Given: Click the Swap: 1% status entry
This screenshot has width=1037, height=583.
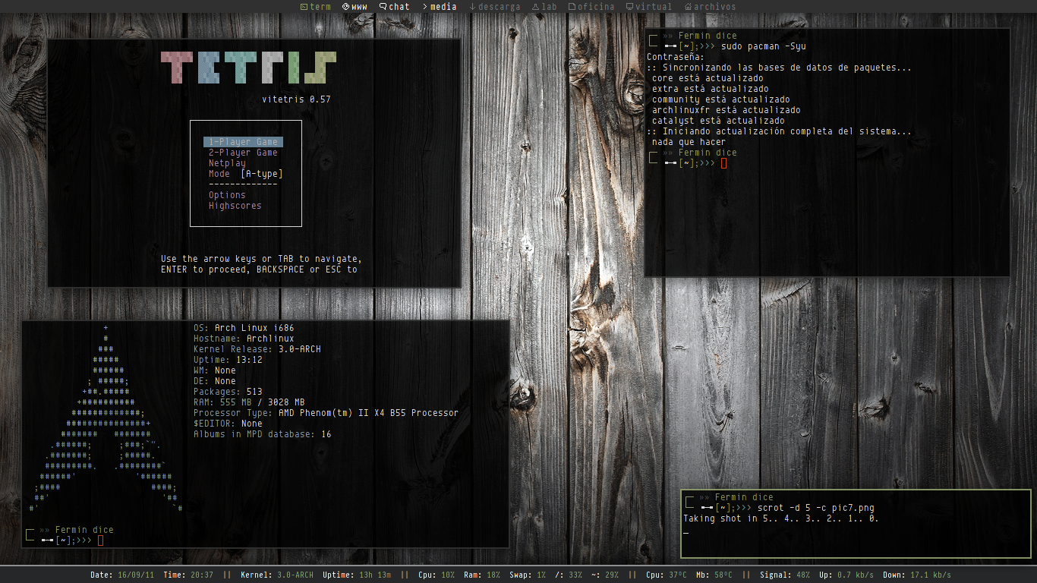Looking at the screenshot, I should point(526,575).
